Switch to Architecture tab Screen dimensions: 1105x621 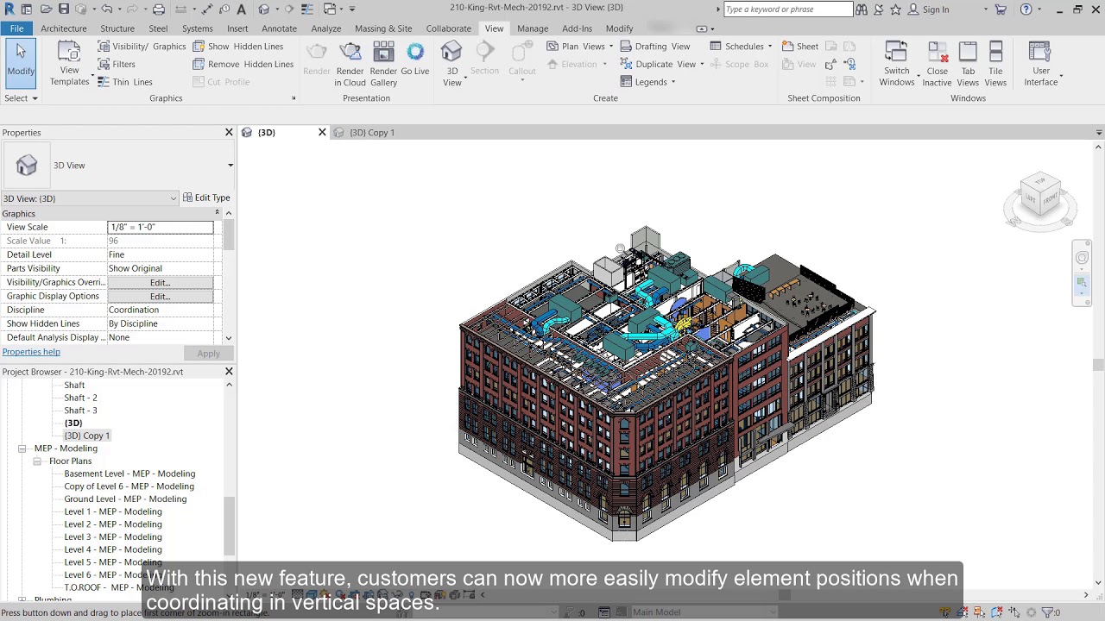(x=64, y=28)
